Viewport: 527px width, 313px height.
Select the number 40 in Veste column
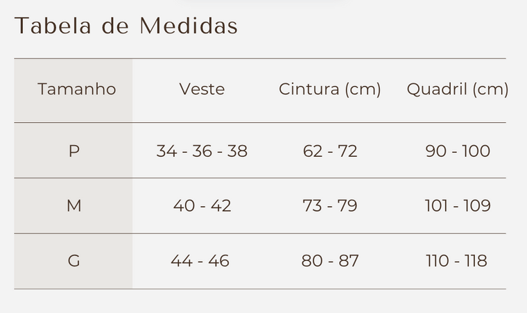tap(184, 205)
